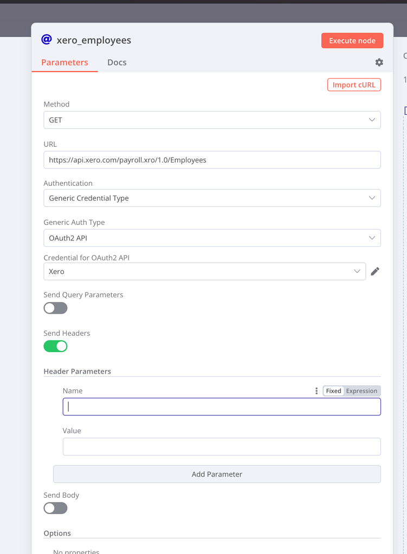Switch to the Docs tab
The width and height of the screenshot is (407, 554).
point(117,62)
